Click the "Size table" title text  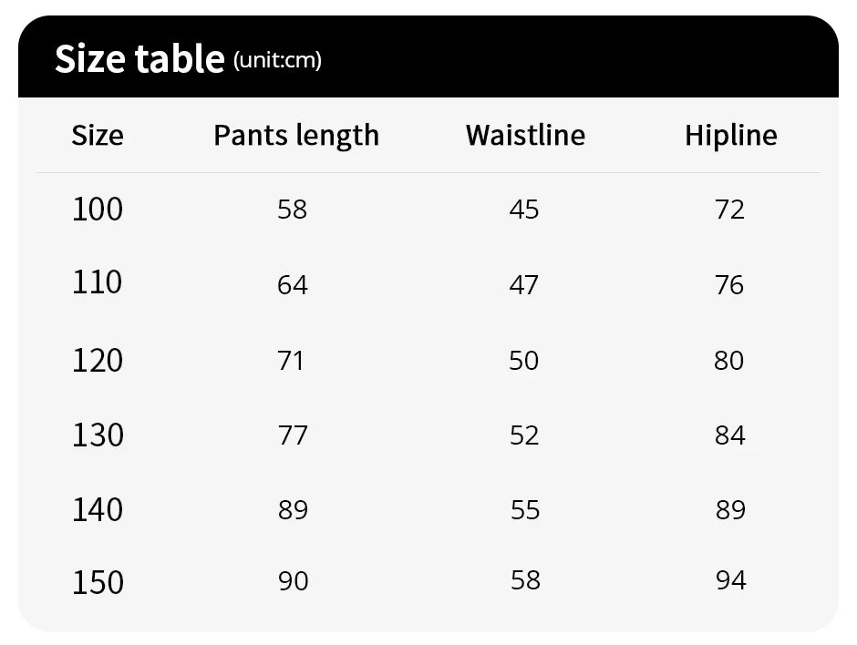tap(139, 59)
